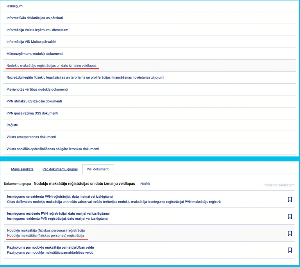
Task: Switch to the Mans saraksts tab
Action: [22, 169]
